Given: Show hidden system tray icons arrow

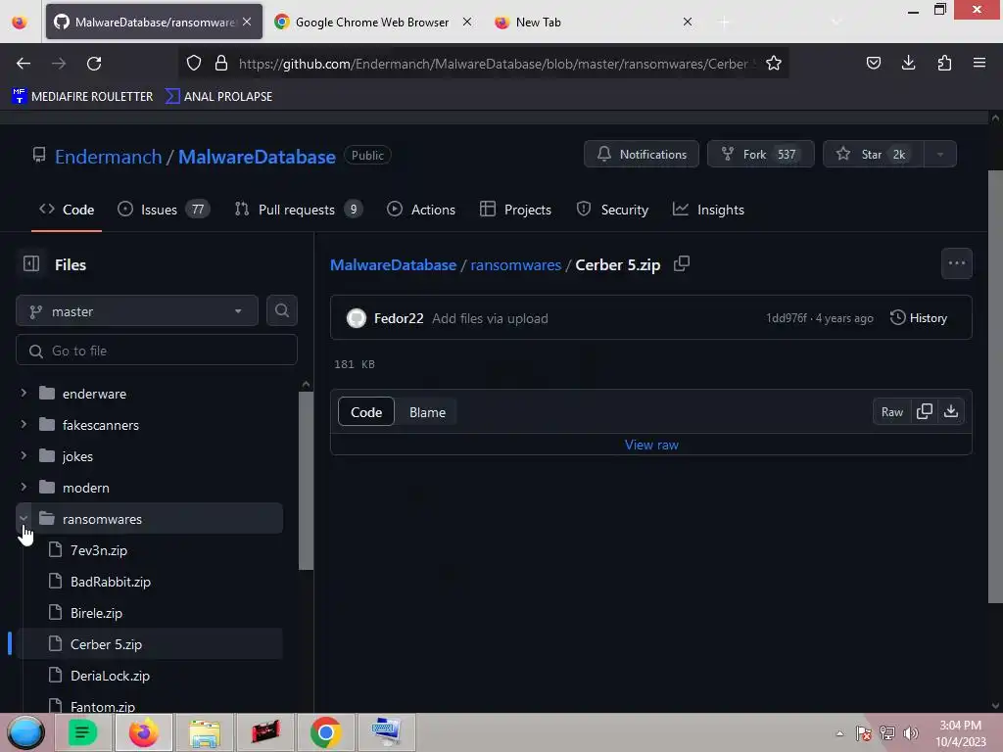Looking at the screenshot, I should 839,733.
